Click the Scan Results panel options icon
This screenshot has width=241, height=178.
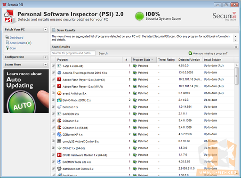(x=236, y=47)
